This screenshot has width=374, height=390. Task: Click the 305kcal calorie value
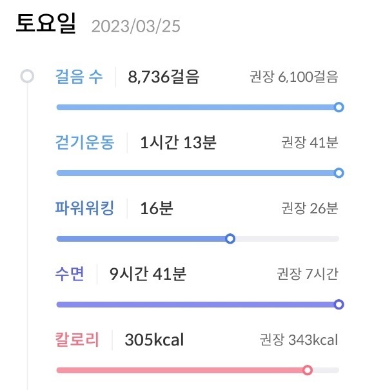coord(154,340)
